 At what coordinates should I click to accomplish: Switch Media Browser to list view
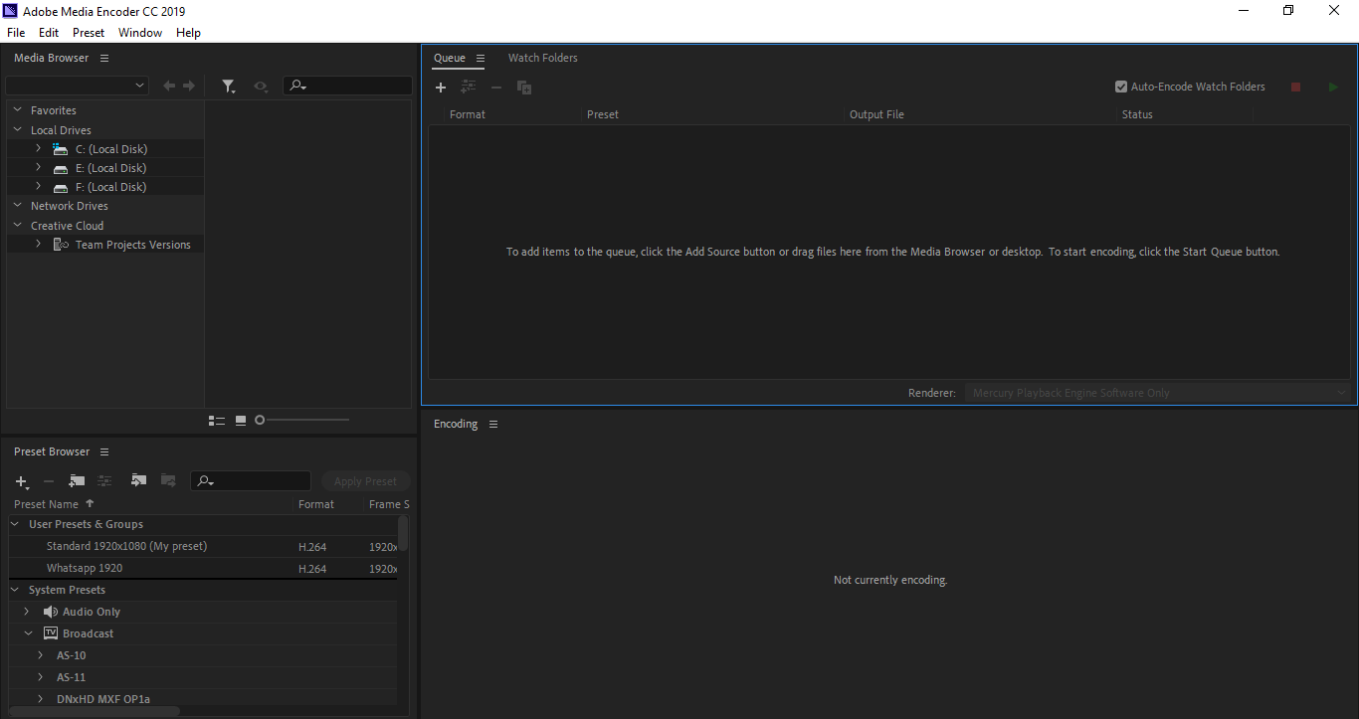[217, 421]
